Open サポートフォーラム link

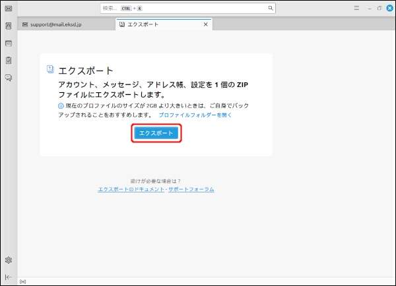point(191,189)
